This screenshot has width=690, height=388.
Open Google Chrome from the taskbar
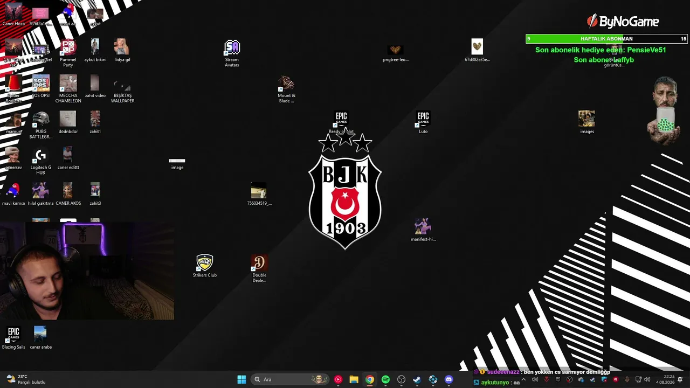370,379
